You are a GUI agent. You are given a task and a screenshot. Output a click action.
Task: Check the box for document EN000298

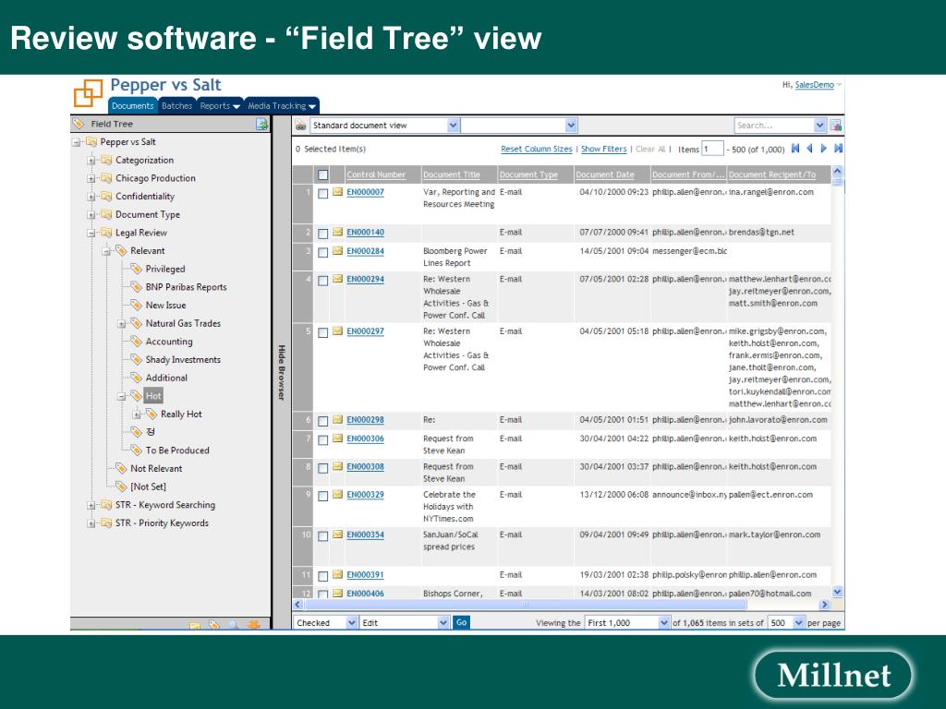pos(322,421)
